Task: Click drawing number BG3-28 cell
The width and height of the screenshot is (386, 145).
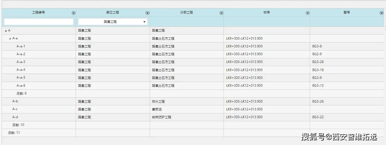Action: 318,62
